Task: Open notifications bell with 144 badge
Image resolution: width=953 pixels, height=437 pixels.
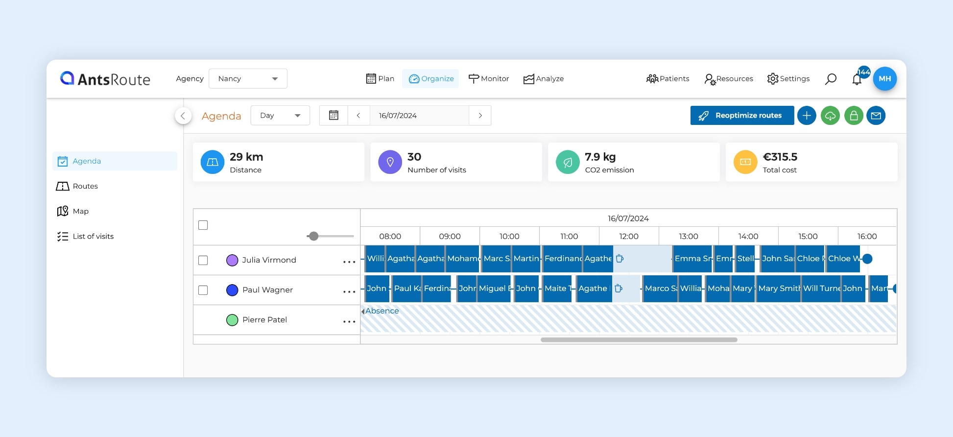Action: 857,79
